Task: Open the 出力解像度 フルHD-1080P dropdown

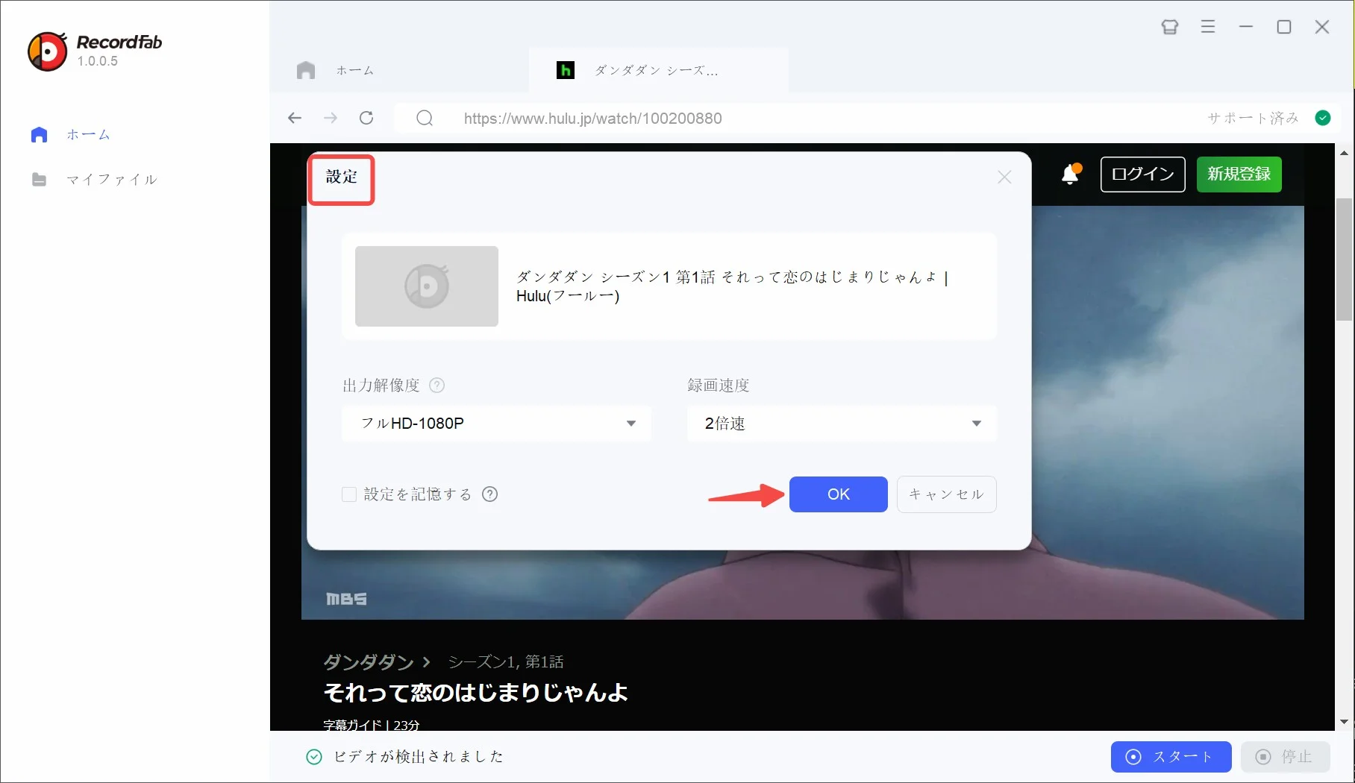Action: coord(496,424)
